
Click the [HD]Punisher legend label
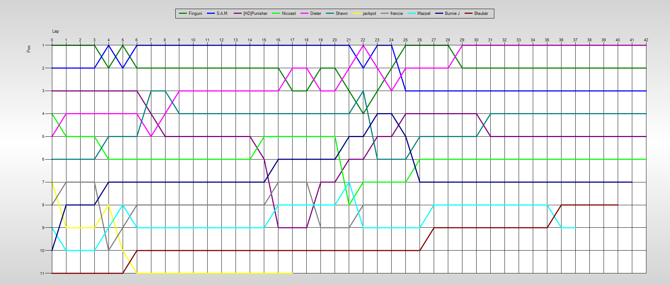pos(255,13)
